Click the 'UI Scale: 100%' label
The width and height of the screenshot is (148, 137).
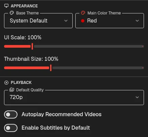click(x=23, y=37)
